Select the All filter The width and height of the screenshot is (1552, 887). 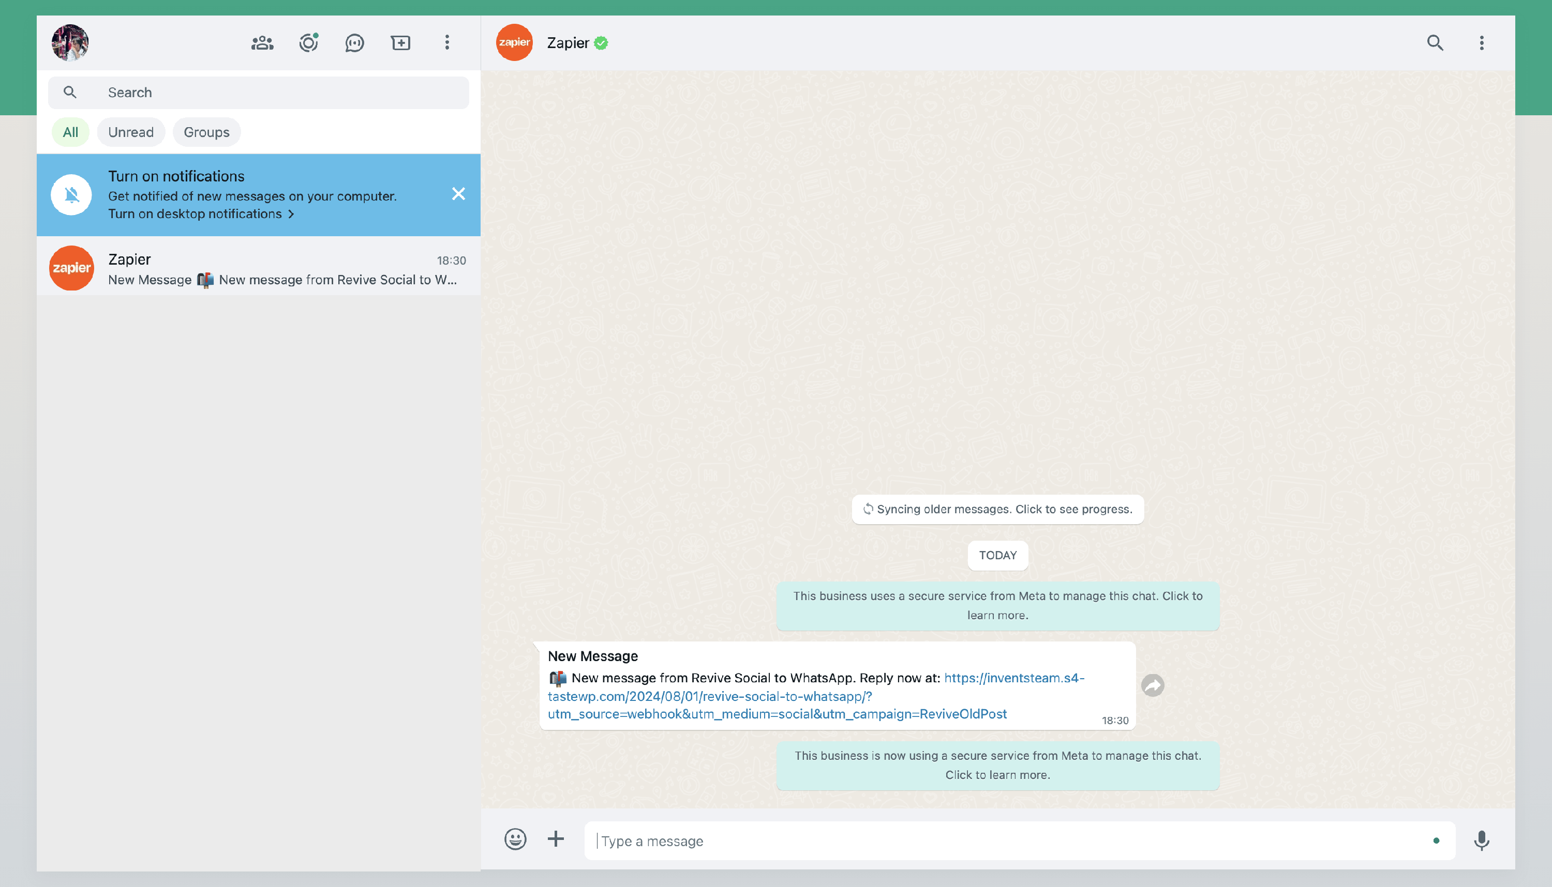pos(70,132)
